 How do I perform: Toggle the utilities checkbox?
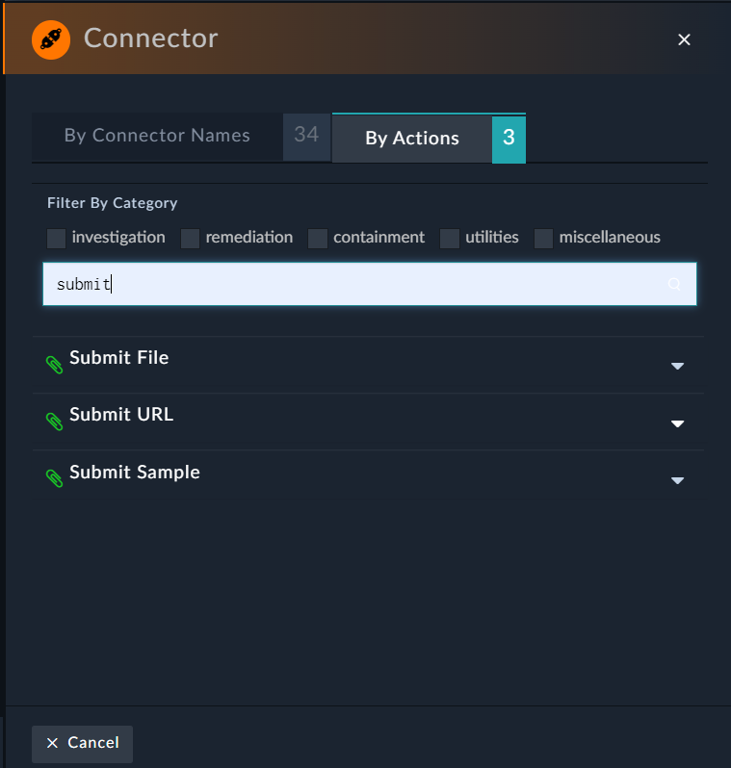pos(450,238)
